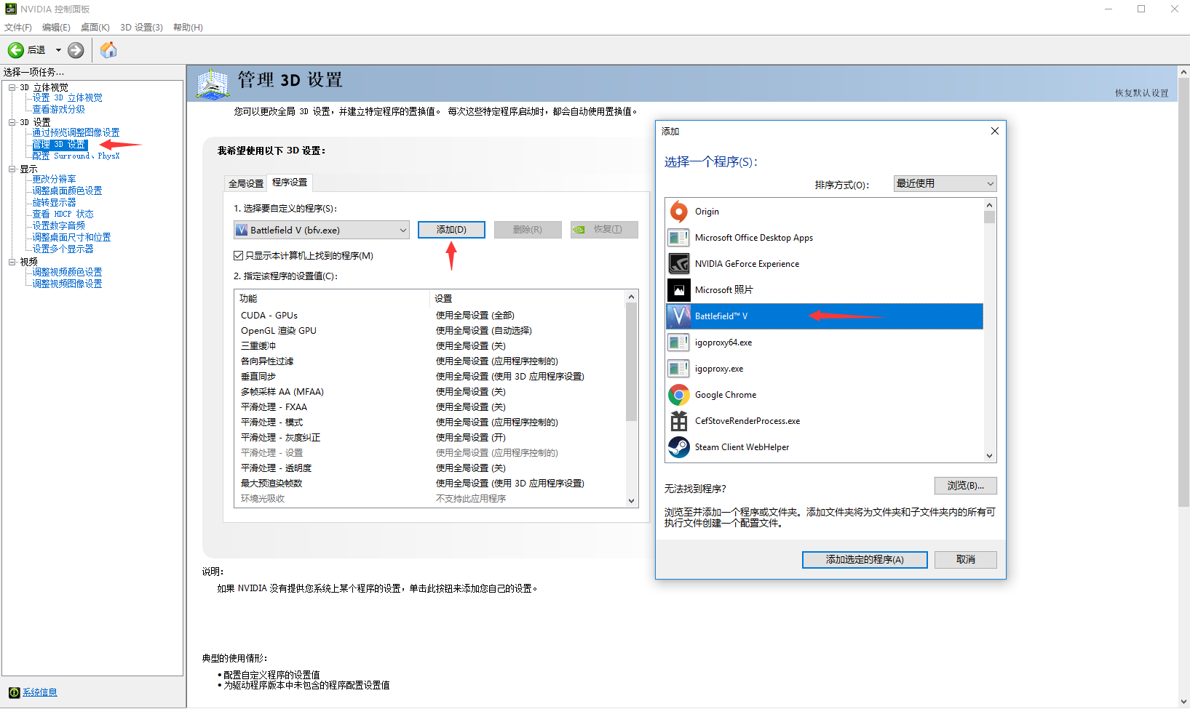Viewport: 1190px width, 709px height.
Task: Select 配置 Surround、PhysX tree item
Action: [x=76, y=156]
